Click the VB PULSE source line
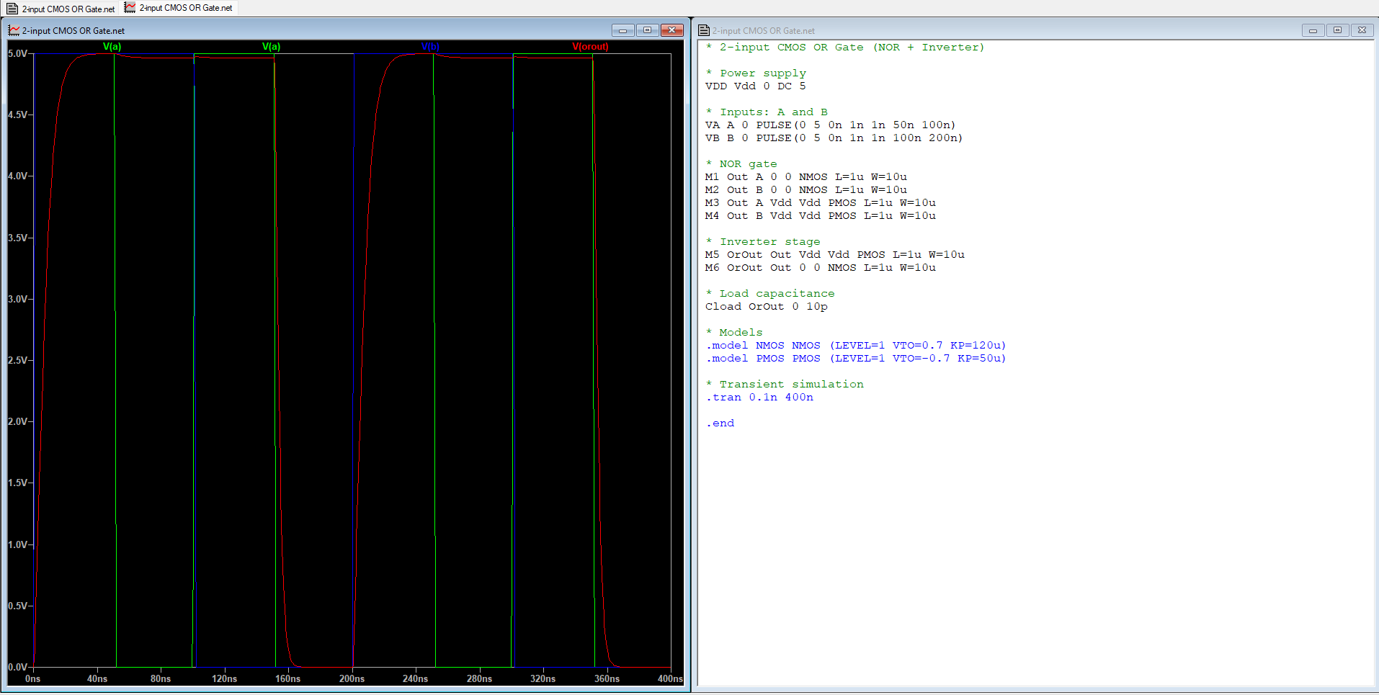 [834, 138]
